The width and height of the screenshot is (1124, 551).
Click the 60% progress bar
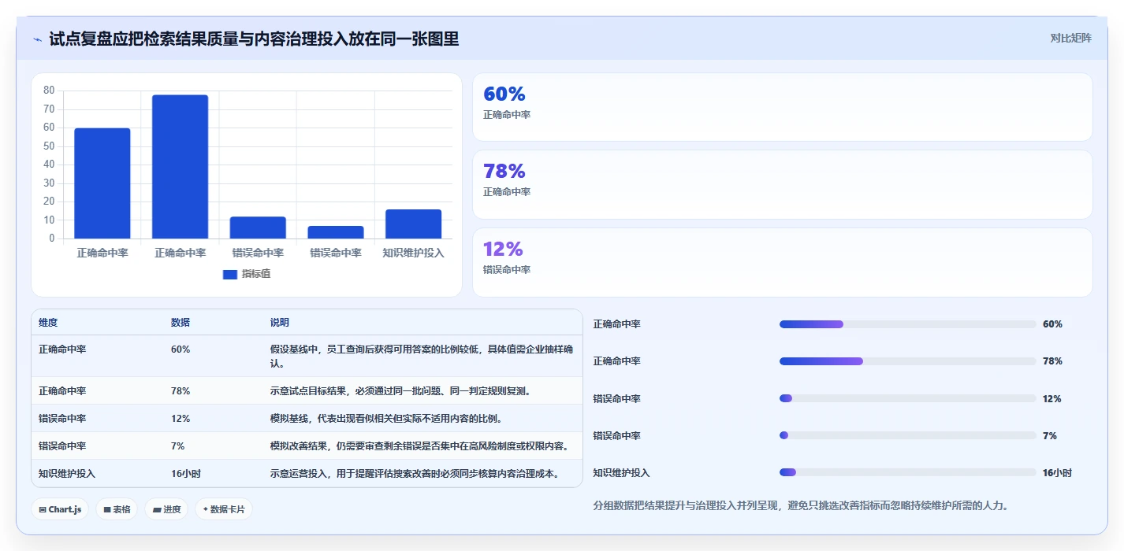click(907, 324)
